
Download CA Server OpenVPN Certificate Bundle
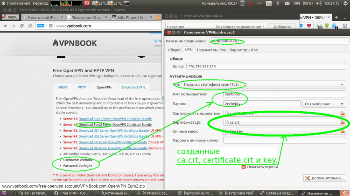pos(113,142)
